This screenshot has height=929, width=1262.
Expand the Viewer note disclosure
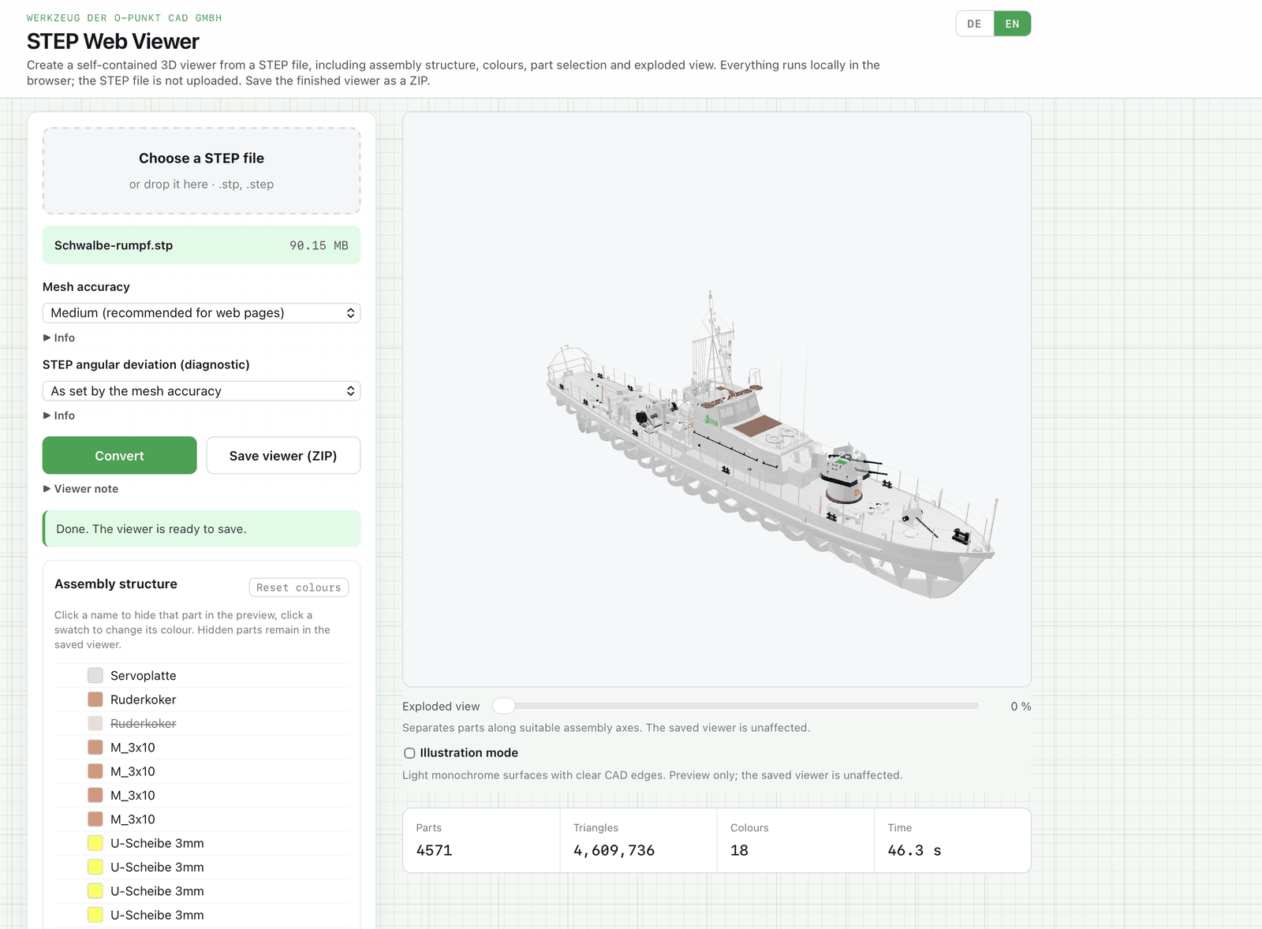click(x=80, y=489)
